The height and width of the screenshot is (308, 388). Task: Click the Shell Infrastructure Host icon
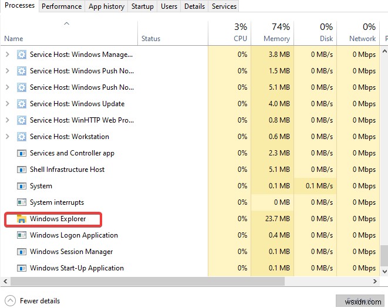pyautogui.click(x=22, y=170)
